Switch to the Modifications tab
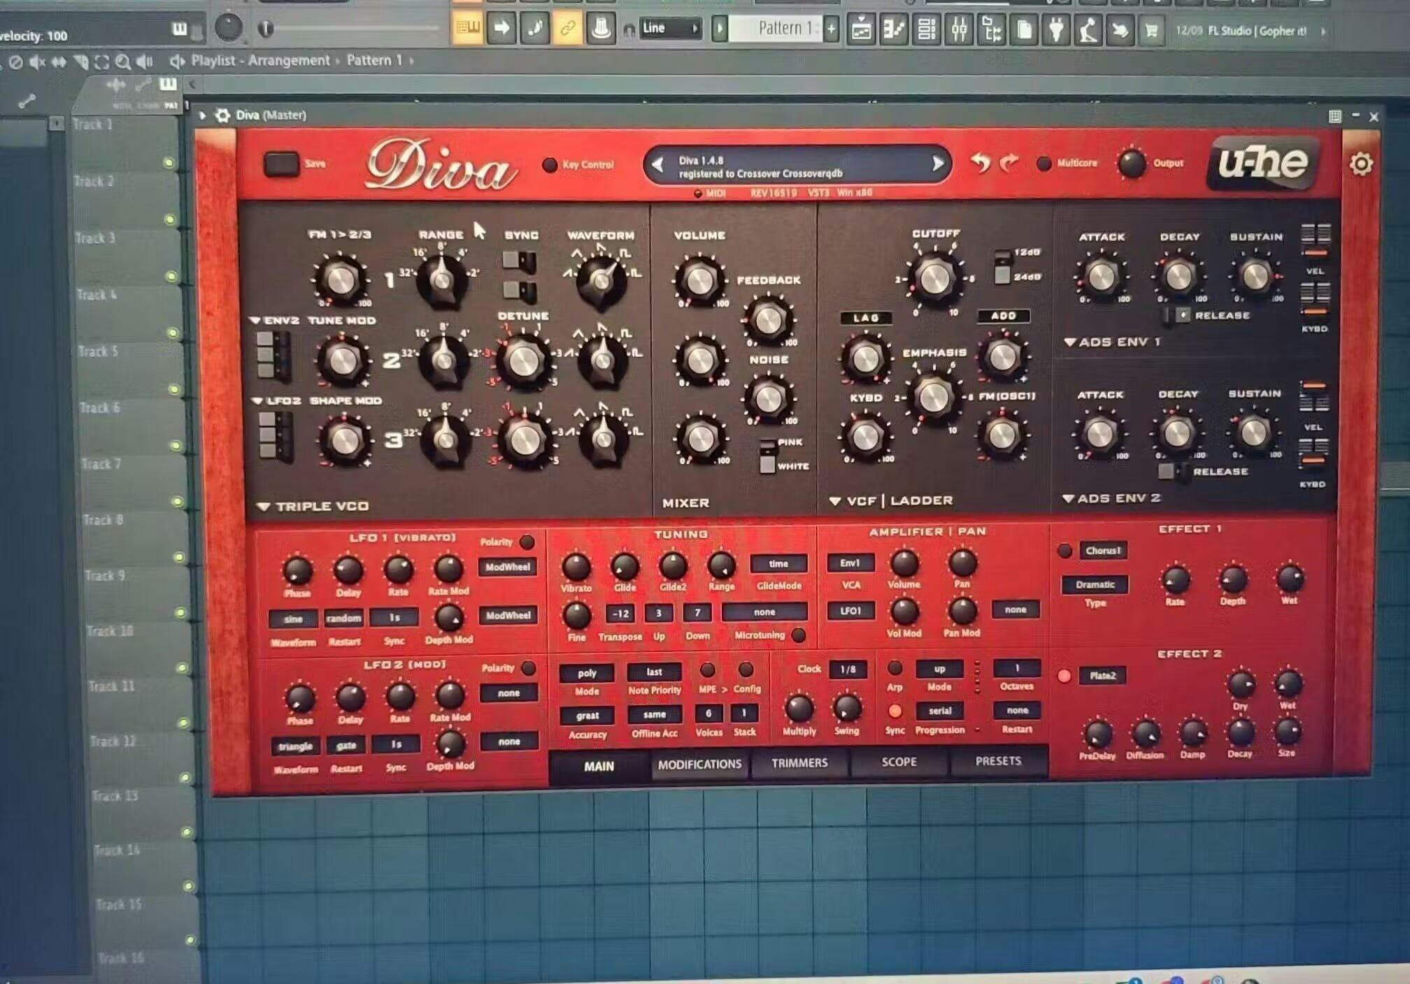This screenshot has width=1410, height=984. [699, 765]
